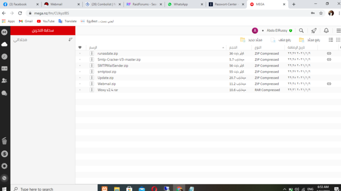Toggle favourite dot for Update.zip
The image size is (341, 191).
point(80,78)
